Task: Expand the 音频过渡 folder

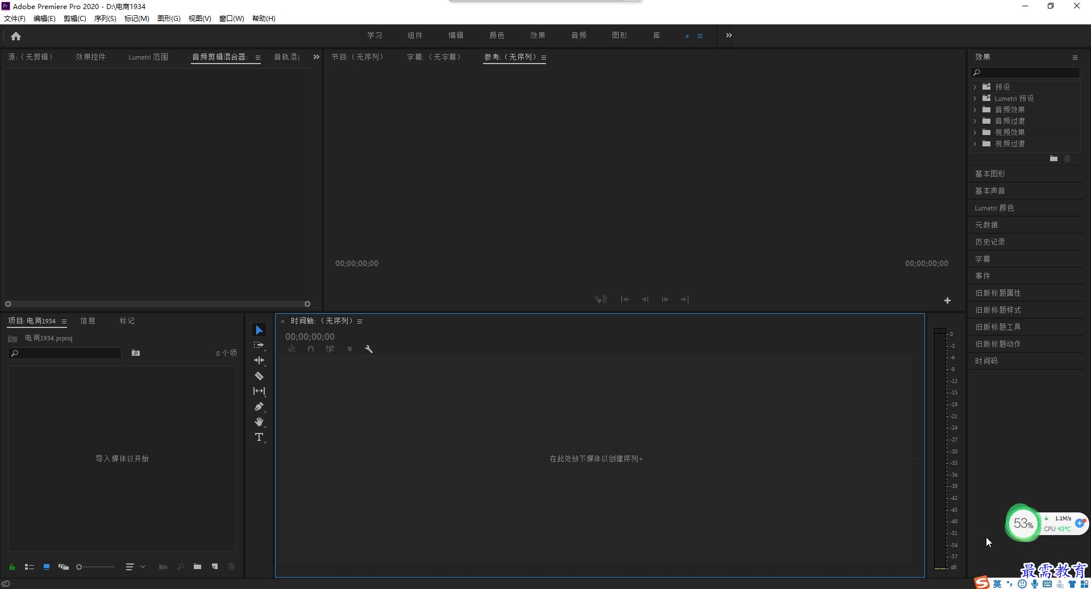Action: click(x=975, y=121)
